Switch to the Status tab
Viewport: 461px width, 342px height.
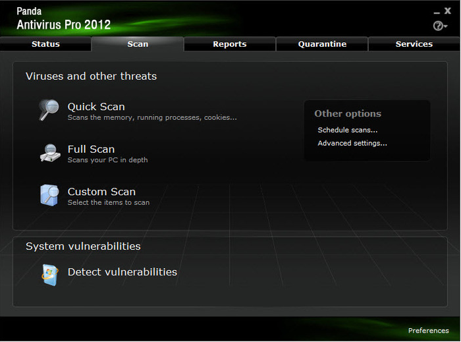(x=45, y=44)
